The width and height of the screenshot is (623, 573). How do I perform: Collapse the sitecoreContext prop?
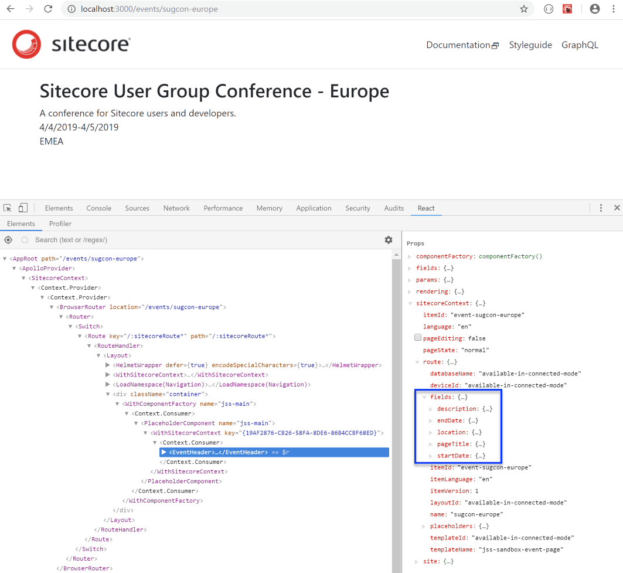pos(410,303)
